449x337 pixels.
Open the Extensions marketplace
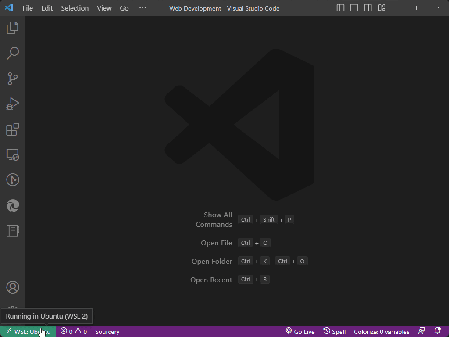tap(13, 129)
